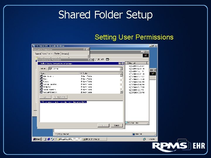Click the Replicator group row
Viewport: 211px width, 158px height.
(x=80, y=87)
